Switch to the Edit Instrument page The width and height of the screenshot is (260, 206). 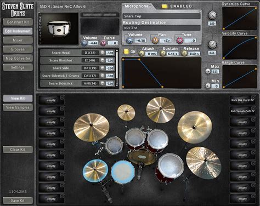click(18, 31)
